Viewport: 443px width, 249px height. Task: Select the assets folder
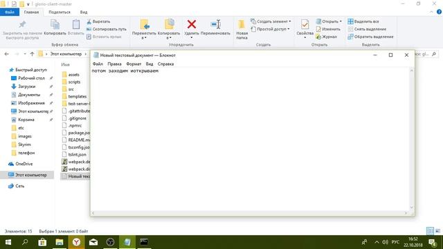tap(73, 75)
